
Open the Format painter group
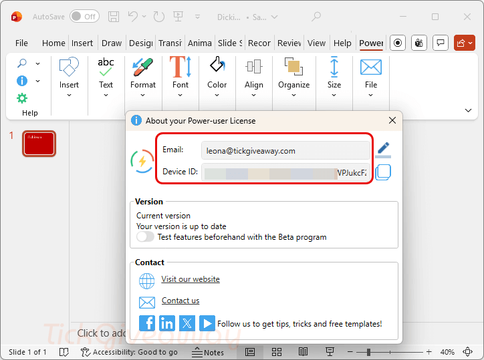pos(143,77)
